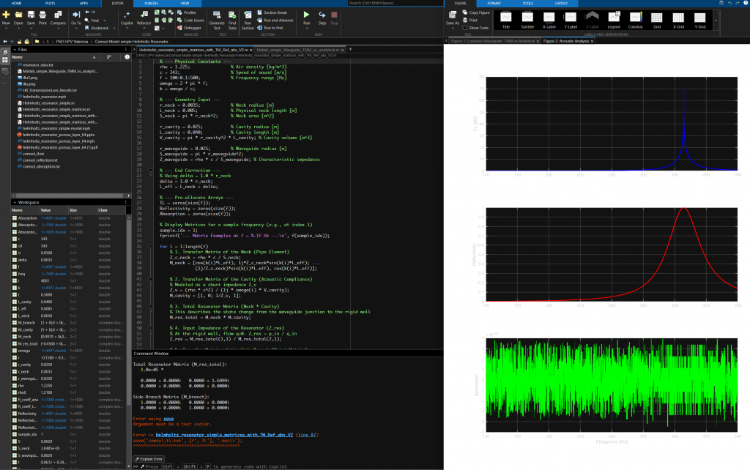Open the FORMAT tab in figure toolstrip

494,3
